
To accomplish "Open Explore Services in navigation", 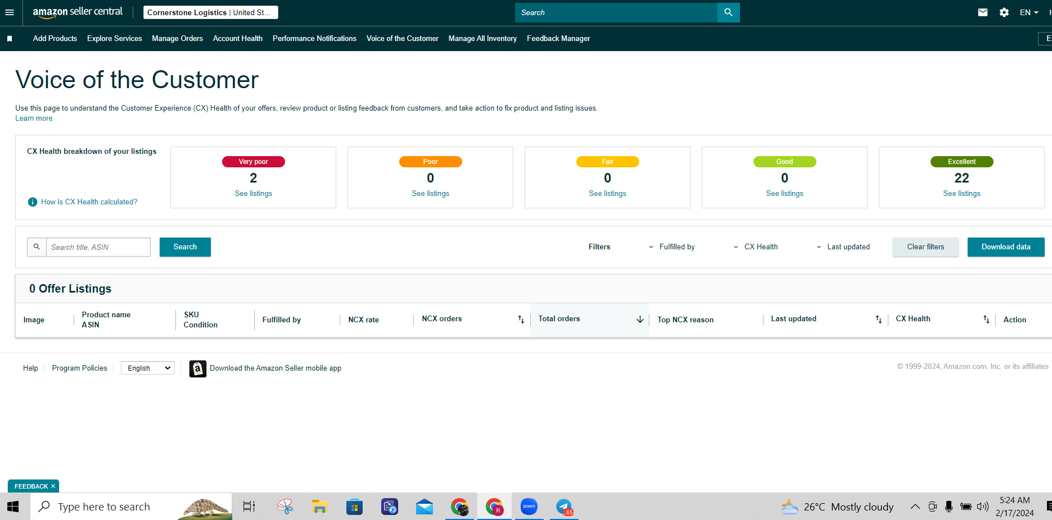I will click(115, 39).
